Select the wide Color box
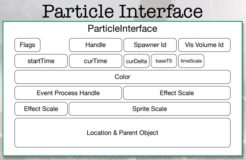 click(122, 77)
